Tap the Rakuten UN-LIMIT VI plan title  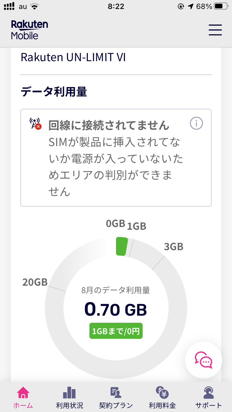click(x=73, y=57)
